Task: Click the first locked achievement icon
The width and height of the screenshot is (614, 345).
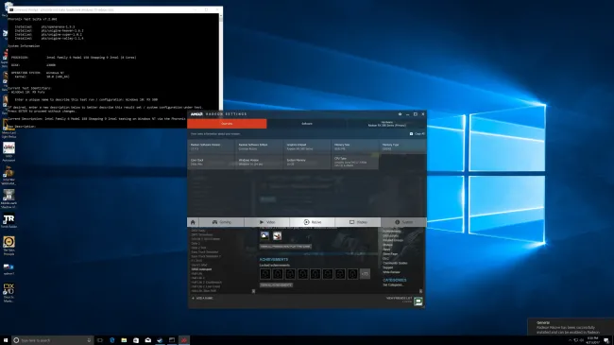Action: pyautogui.click(x=264, y=274)
